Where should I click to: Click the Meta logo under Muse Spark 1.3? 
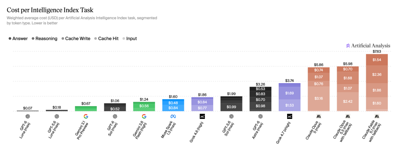(173, 116)
